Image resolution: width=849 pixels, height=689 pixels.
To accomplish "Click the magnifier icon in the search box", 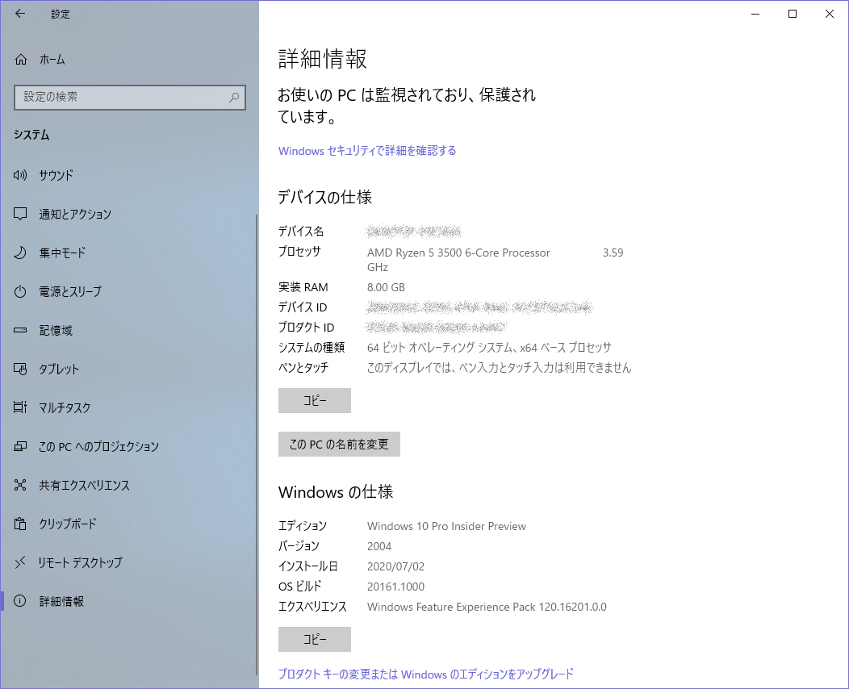I will (x=234, y=98).
